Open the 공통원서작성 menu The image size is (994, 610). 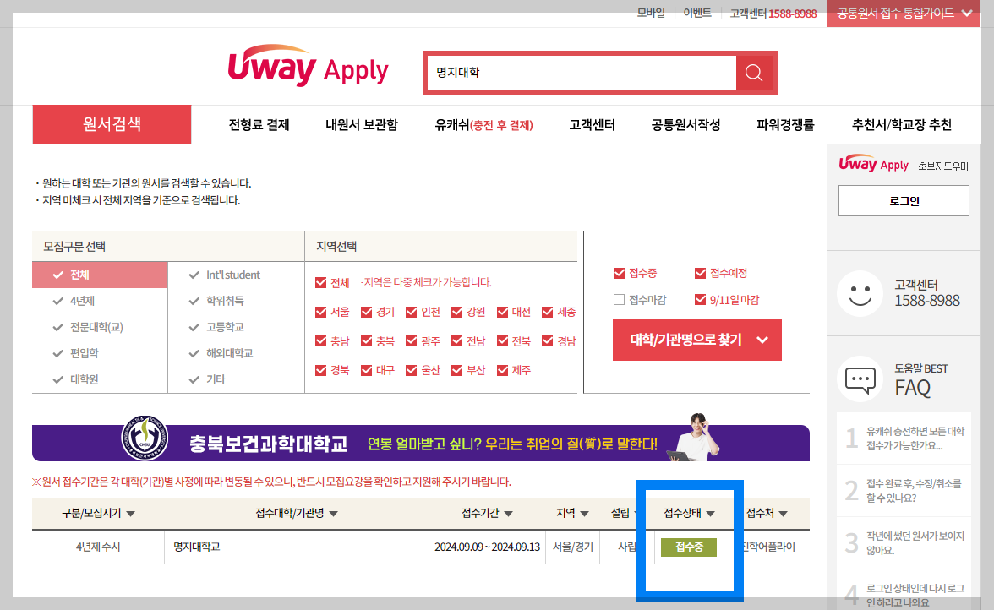(x=686, y=125)
